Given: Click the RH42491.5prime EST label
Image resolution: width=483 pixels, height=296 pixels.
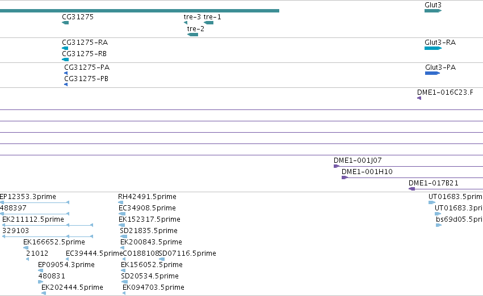Looking at the screenshot, I should 147,197.
